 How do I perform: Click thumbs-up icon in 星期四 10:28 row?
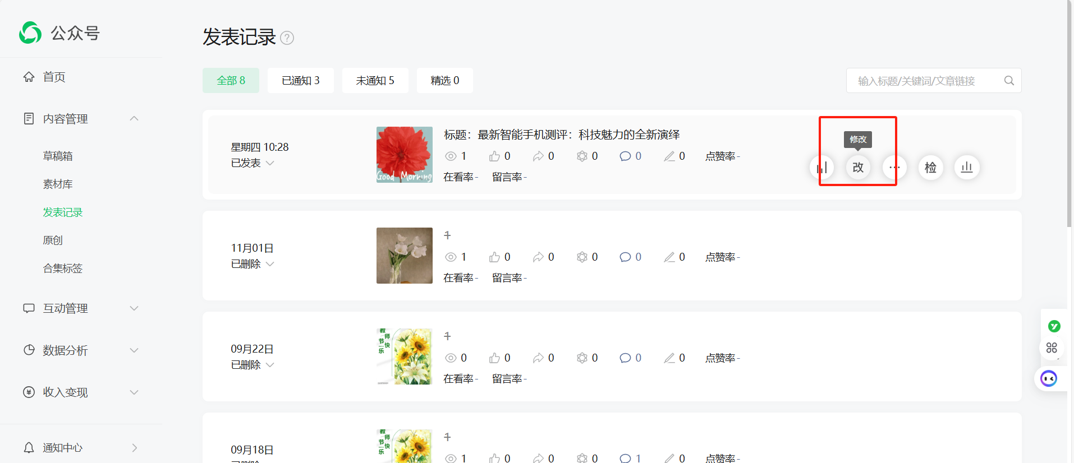point(494,156)
